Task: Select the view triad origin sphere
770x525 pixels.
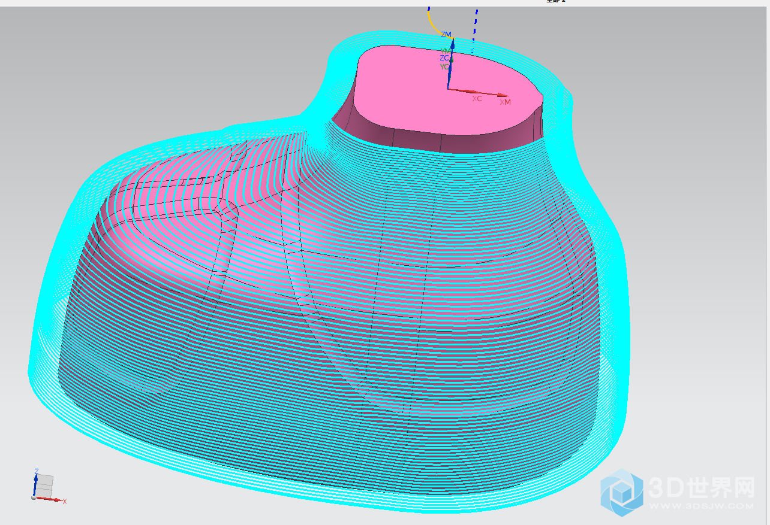Action: click(x=34, y=497)
